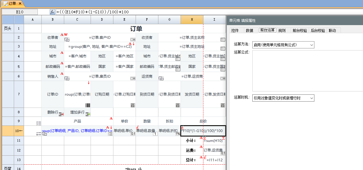Click the checklist icon beside row 10

(x=38, y=133)
